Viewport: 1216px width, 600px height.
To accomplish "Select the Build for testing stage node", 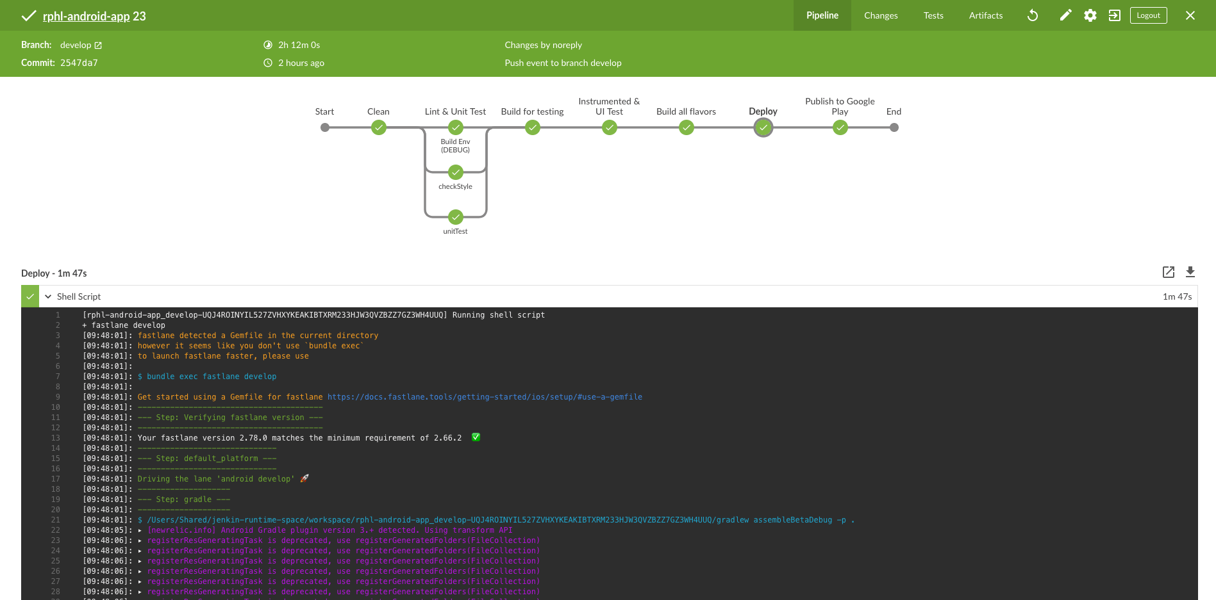I will [x=532, y=127].
